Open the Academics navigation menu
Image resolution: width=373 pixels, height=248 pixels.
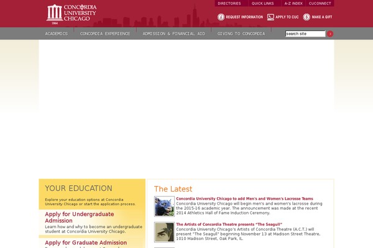57,33
